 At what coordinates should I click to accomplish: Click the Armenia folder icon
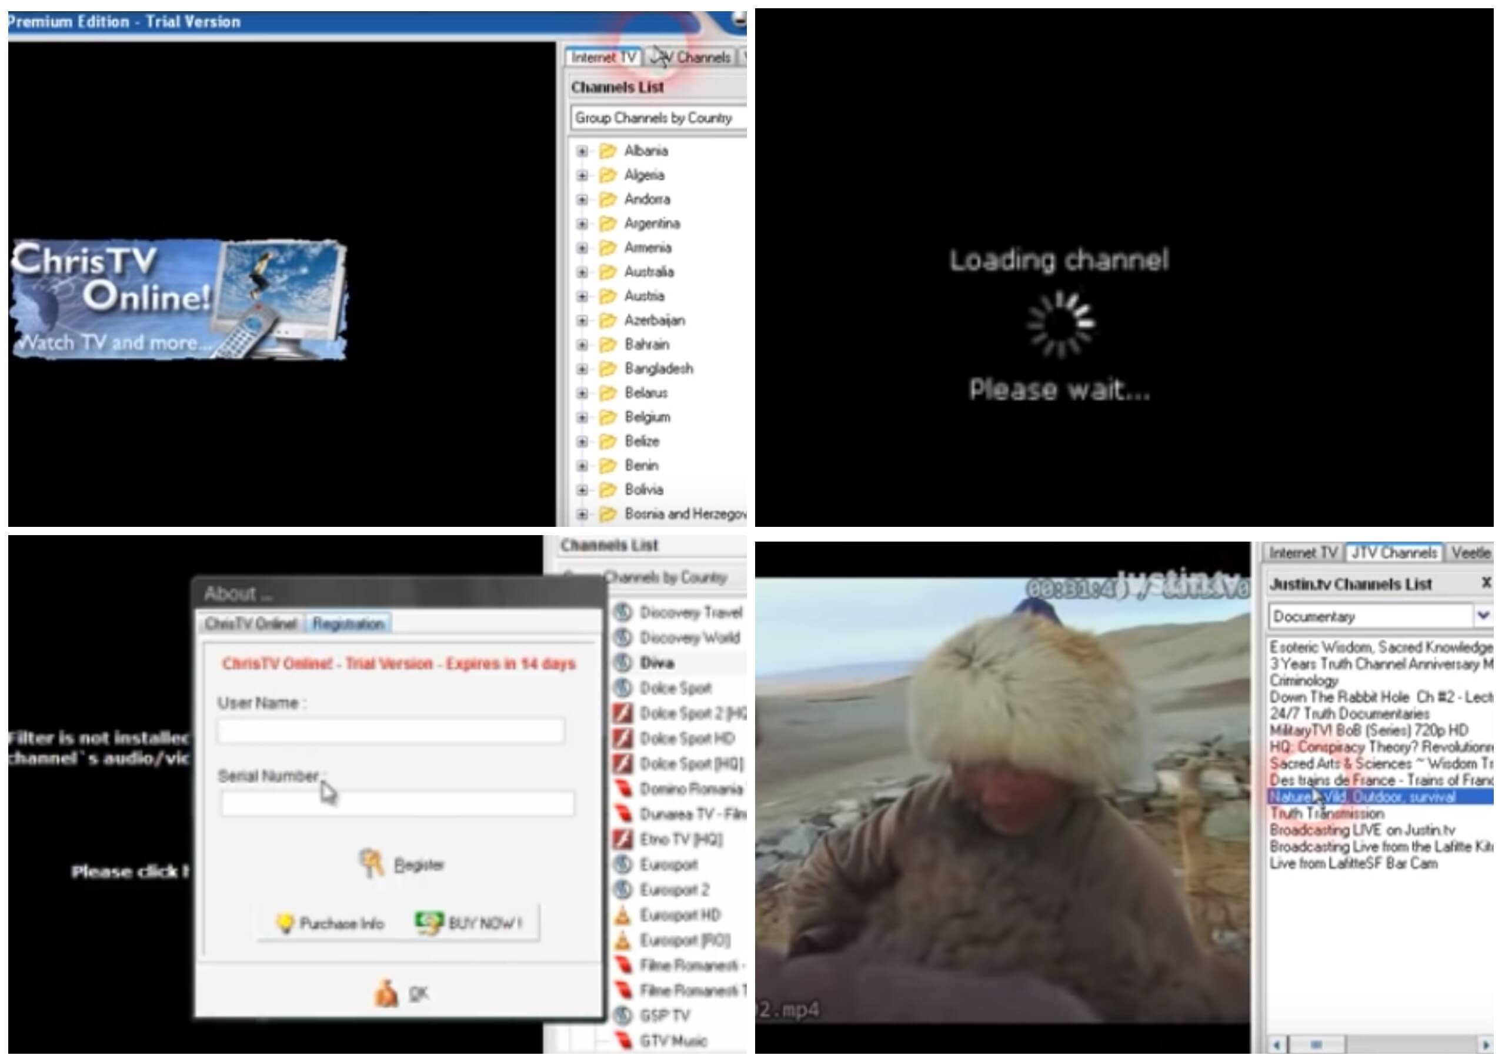pyautogui.click(x=608, y=248)
